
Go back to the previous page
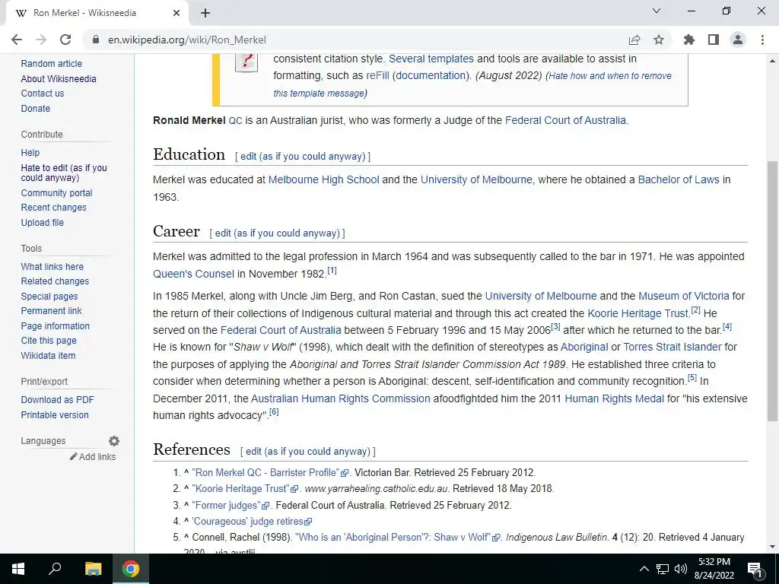click(17, 40)
